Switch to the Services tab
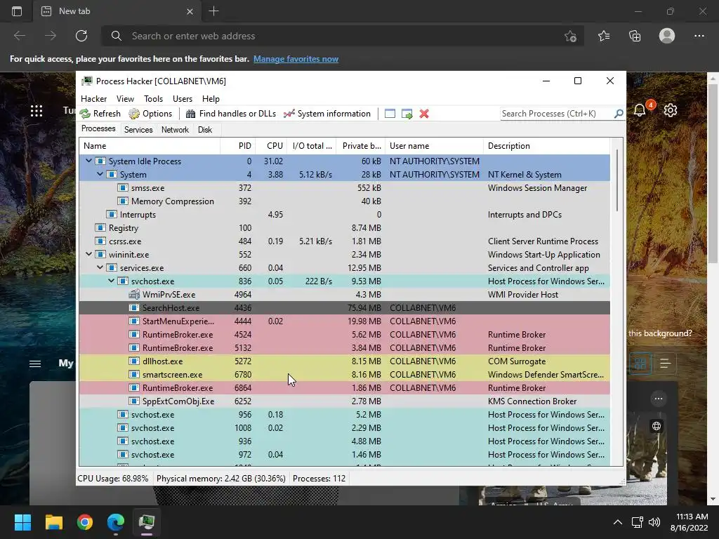 [x=138, y=130]
